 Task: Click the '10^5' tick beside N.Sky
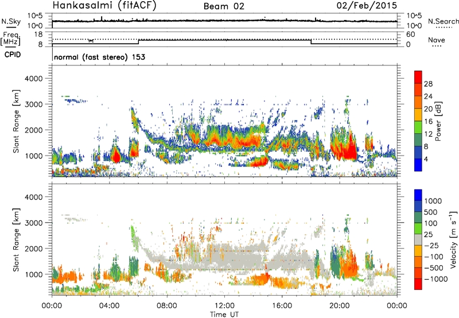[x=35, y=16]
